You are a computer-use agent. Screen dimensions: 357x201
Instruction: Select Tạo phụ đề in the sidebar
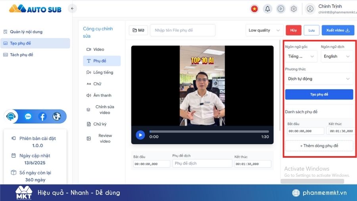[x=35, y=43]
